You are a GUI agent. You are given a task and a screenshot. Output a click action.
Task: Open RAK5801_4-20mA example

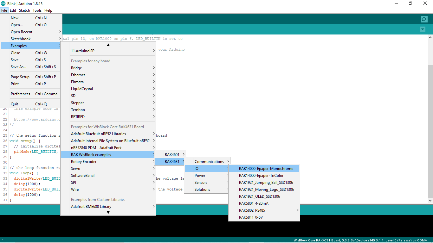(x=264, y=203)
